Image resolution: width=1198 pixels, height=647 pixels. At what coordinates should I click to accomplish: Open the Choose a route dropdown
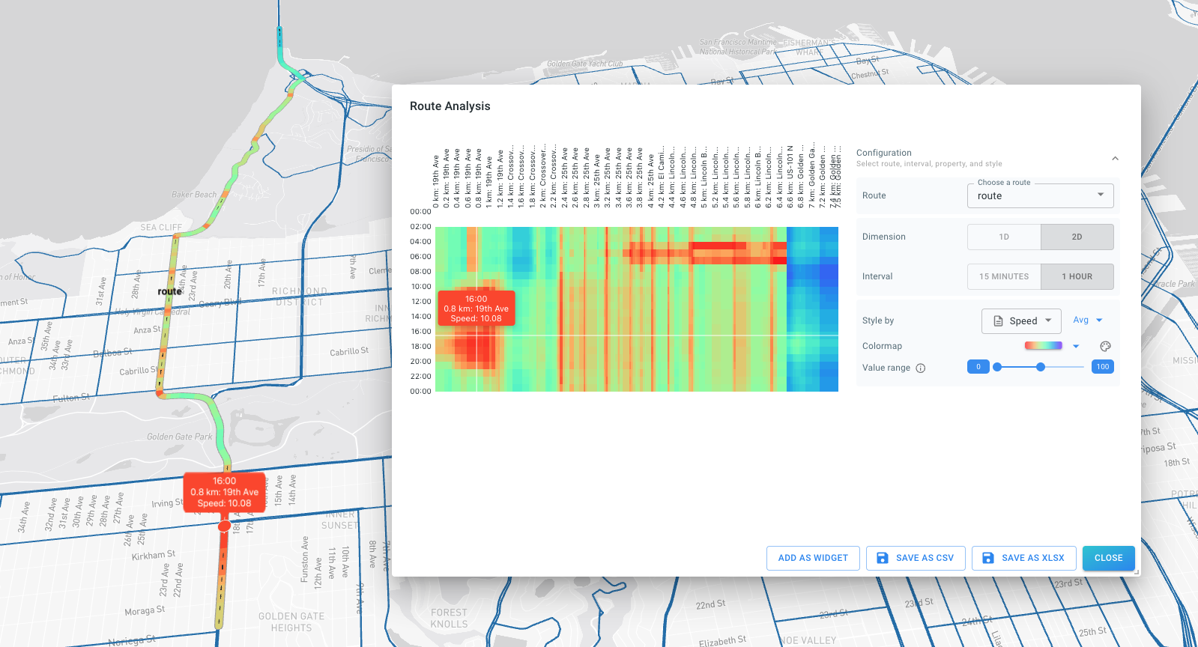click(x=1040, y=196)
